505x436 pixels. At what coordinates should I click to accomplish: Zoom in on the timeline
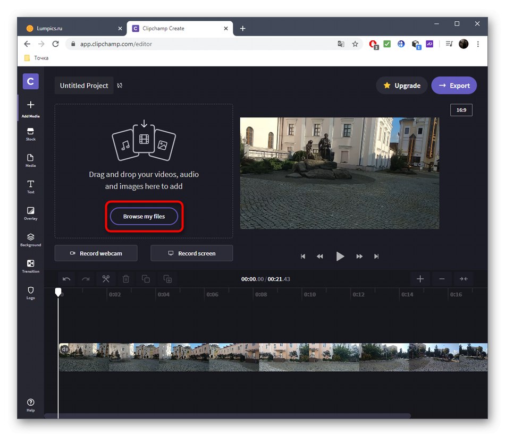point(420,279)
